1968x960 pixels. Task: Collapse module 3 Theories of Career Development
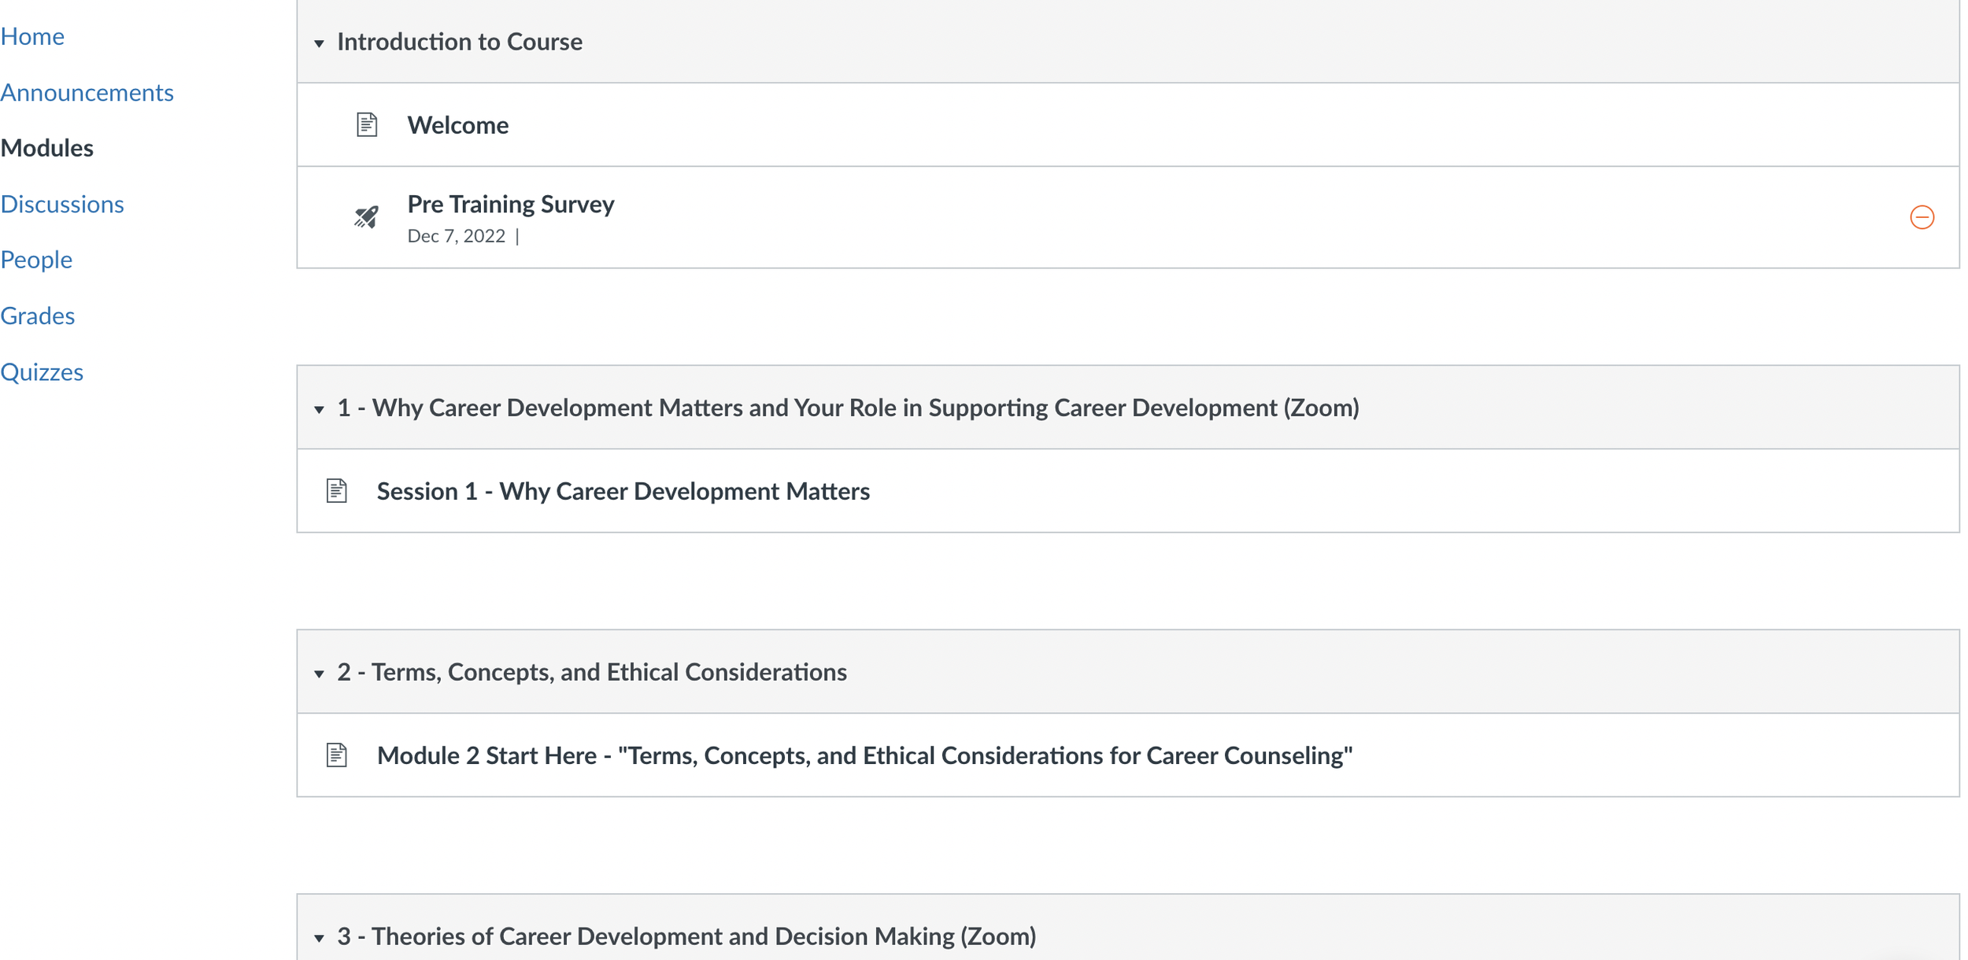pos(320,938)
